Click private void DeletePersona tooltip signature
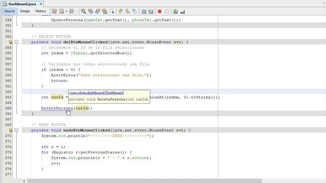 click(109, 100)
